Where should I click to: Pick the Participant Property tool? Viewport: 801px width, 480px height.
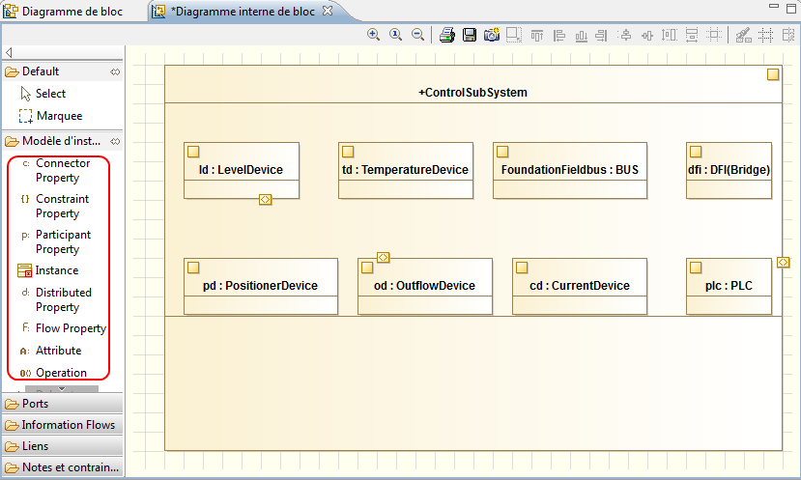click(58, 242)
